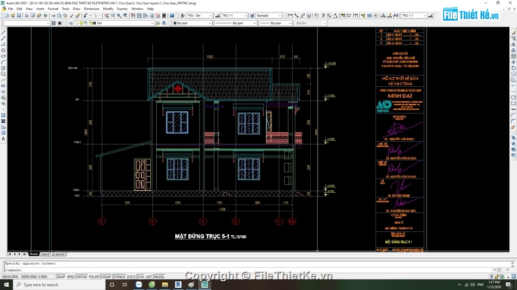Click the Copy icon in toolbar
The image size is (517, 290).
point(59,15)
